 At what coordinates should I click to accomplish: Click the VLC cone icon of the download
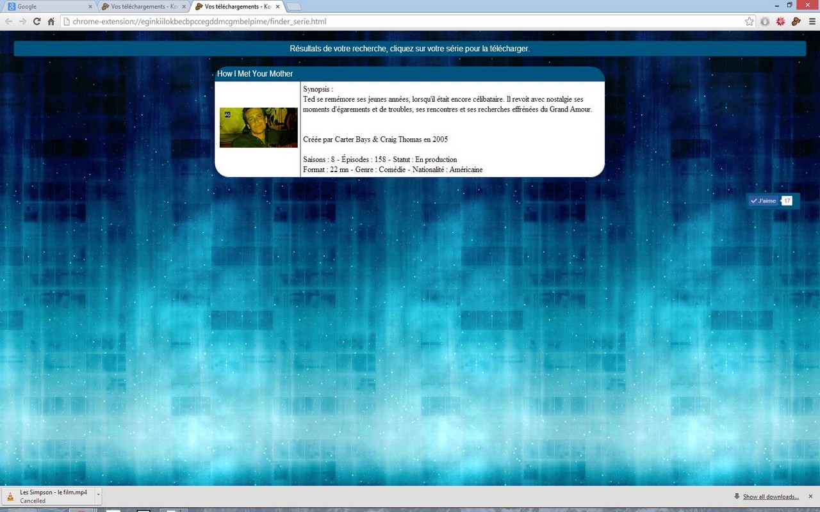(x=11, y=497)
